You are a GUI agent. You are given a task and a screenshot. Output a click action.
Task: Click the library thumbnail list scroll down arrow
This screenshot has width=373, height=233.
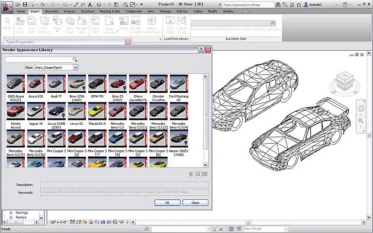(205, 164)
